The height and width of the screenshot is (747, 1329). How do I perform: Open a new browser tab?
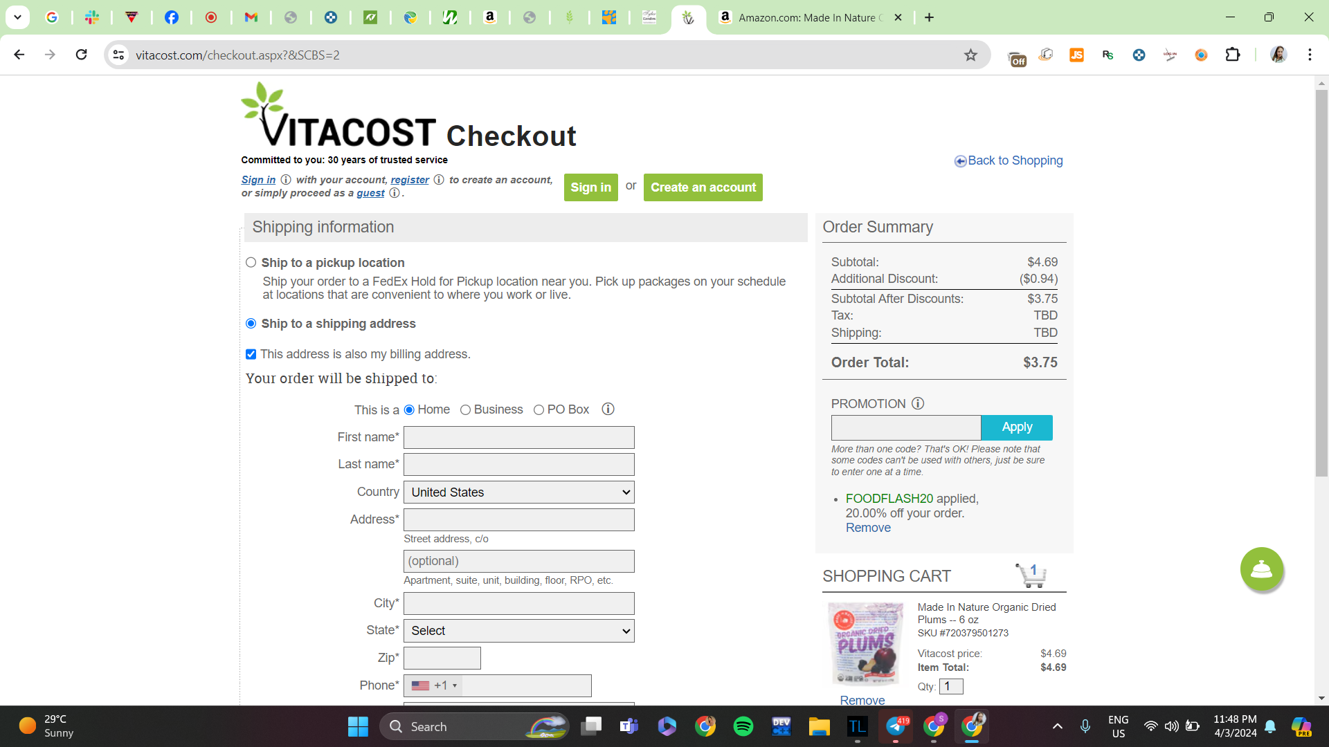(929, 17)
